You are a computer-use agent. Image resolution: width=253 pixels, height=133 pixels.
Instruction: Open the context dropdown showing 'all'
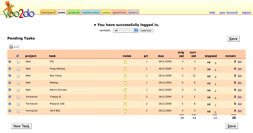coord(125,30)
